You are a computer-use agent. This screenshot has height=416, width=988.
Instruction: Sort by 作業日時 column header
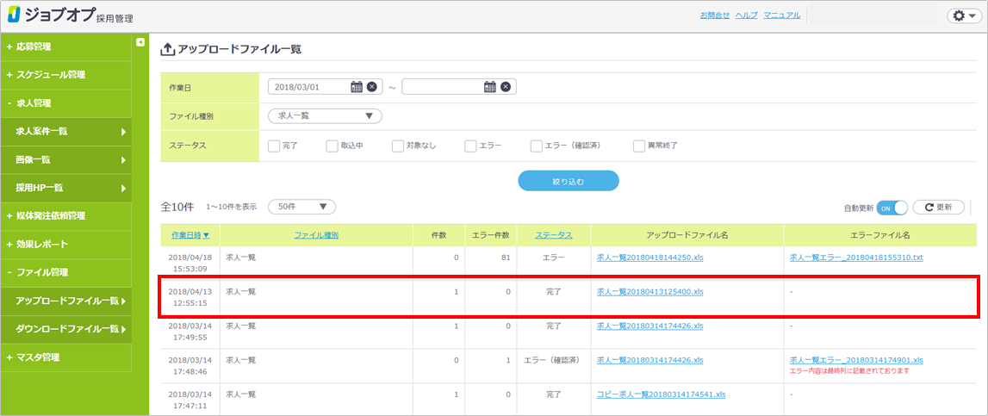click(x=190, y=235)
